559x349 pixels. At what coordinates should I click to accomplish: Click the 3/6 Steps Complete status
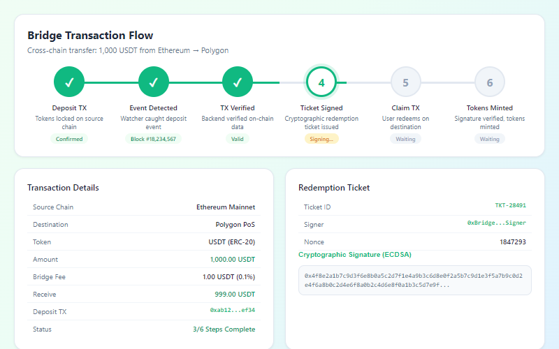tap(224, 329)
